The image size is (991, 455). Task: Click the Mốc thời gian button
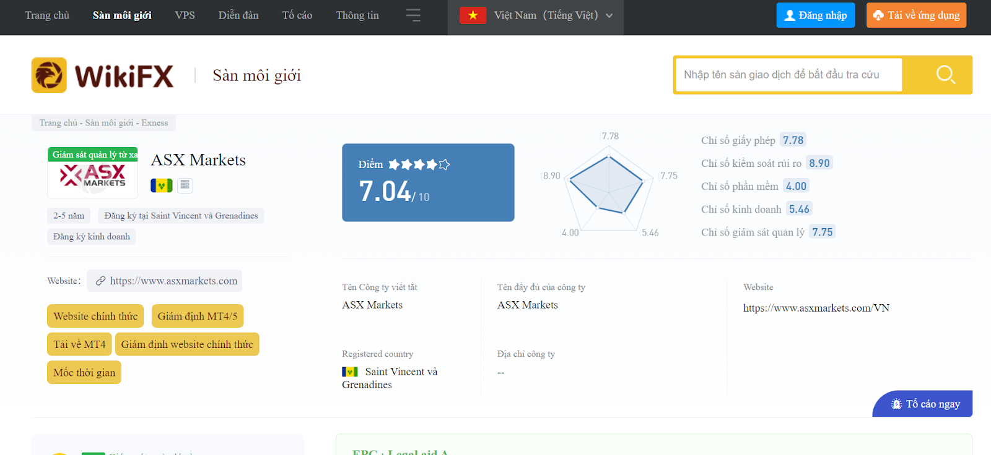pyautogui.click(x=84, y=373)
